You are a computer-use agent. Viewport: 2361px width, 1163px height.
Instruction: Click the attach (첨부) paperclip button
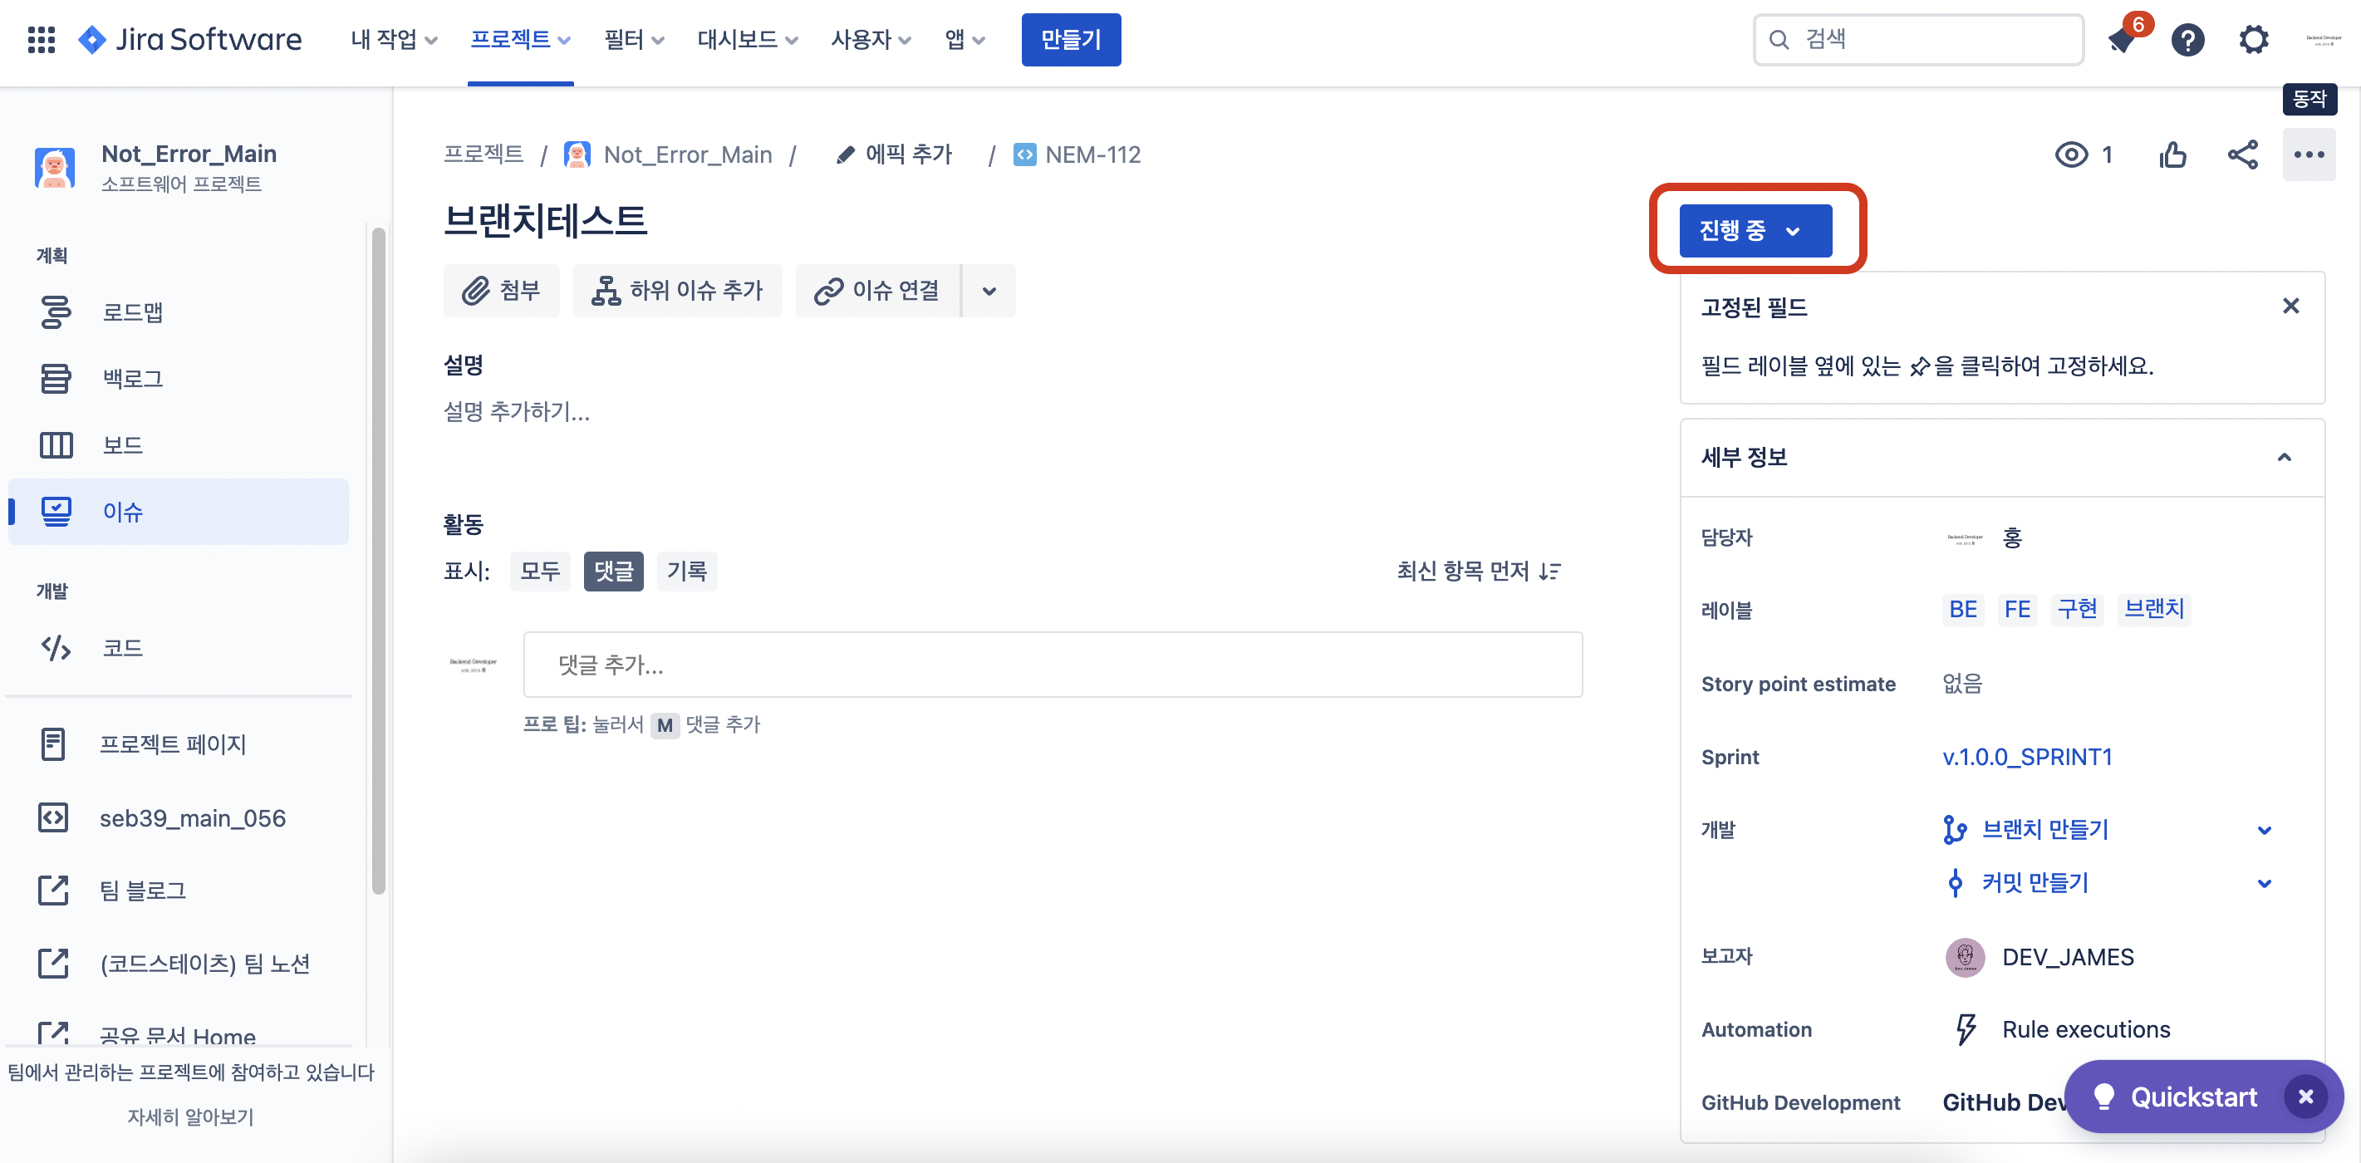(x=501, y=292)
